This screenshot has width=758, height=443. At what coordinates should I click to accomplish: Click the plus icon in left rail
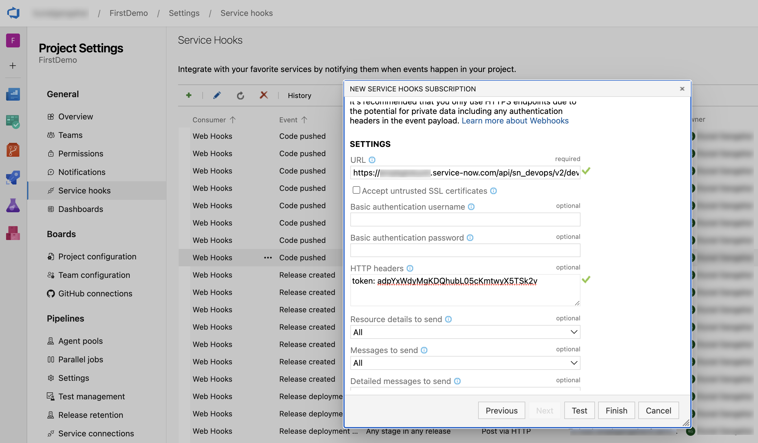pos(13,66)
